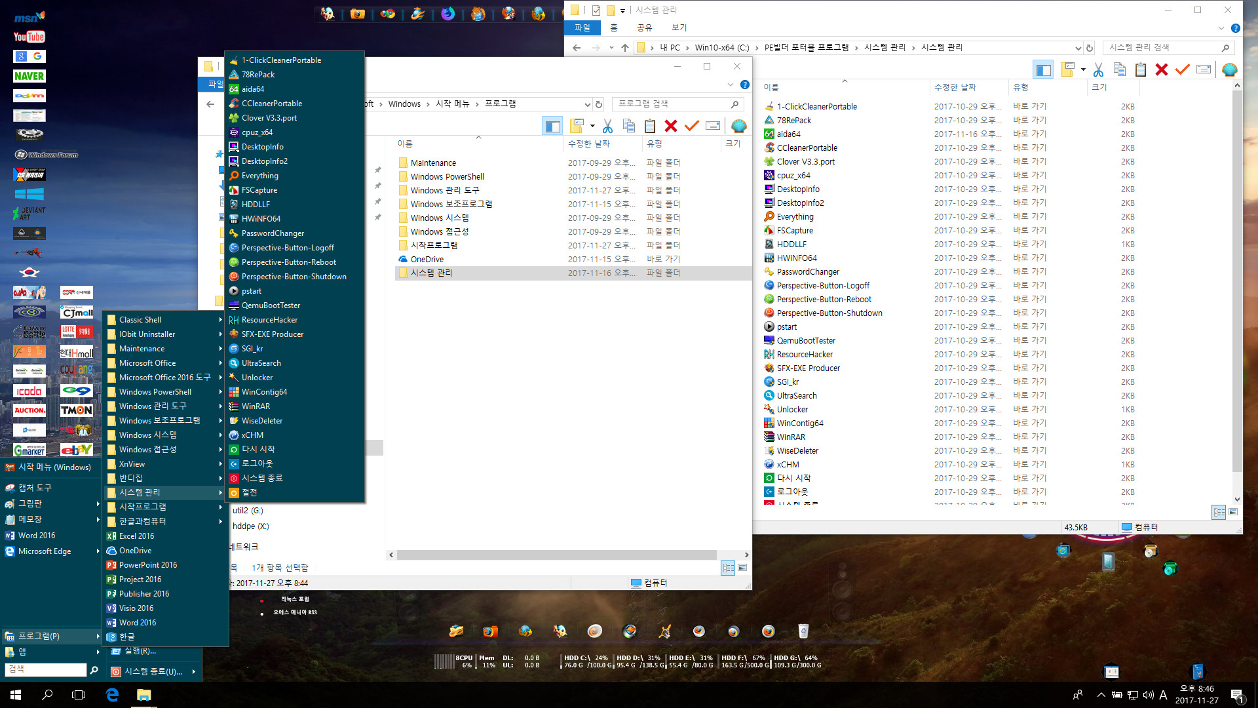The image size is (1258, 708).
Task: Click the preview pane icon in right Explorer toolbar
Action: coord(1043,69)
